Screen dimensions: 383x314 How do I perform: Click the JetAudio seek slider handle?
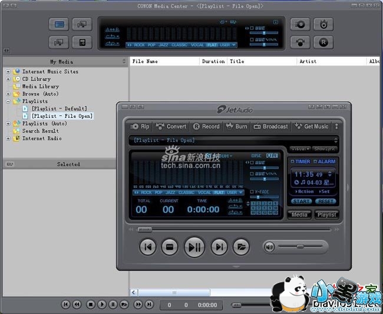coord(144,229)
